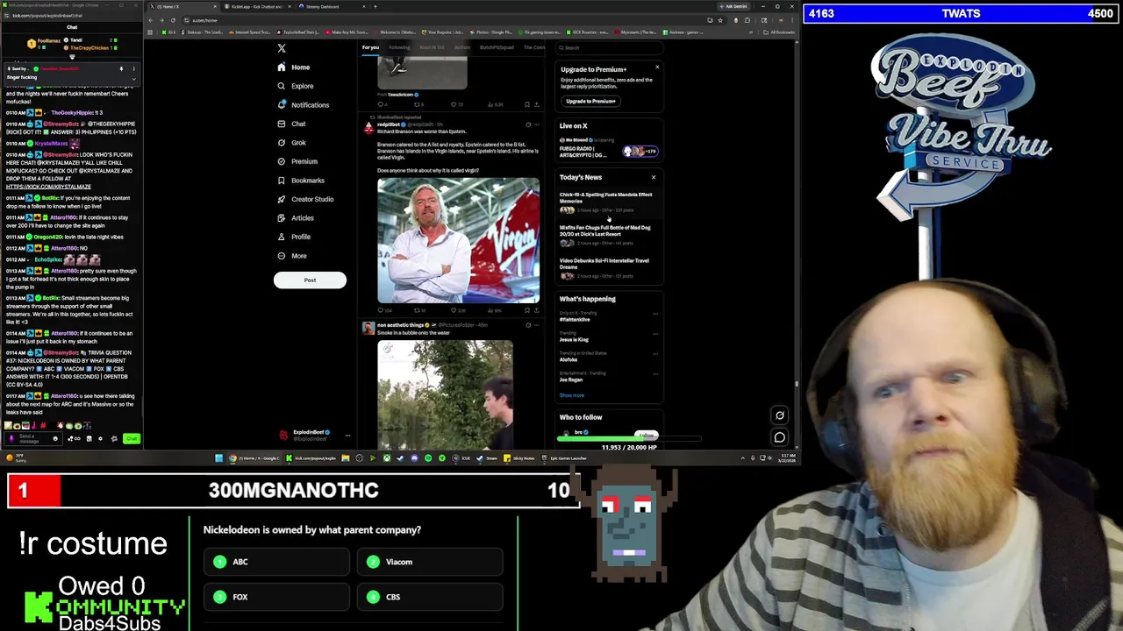The width and height of the screenshot is (1123, 631).
Task: Bookmark the redpillbot Branson post
Action: pyautogui.click(x=526, y=310)
